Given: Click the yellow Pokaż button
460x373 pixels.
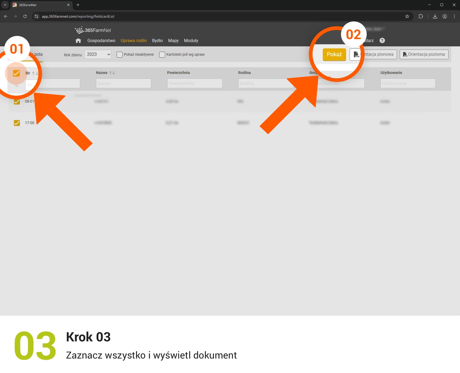Looking at the screenshot, I should (334, 54).
